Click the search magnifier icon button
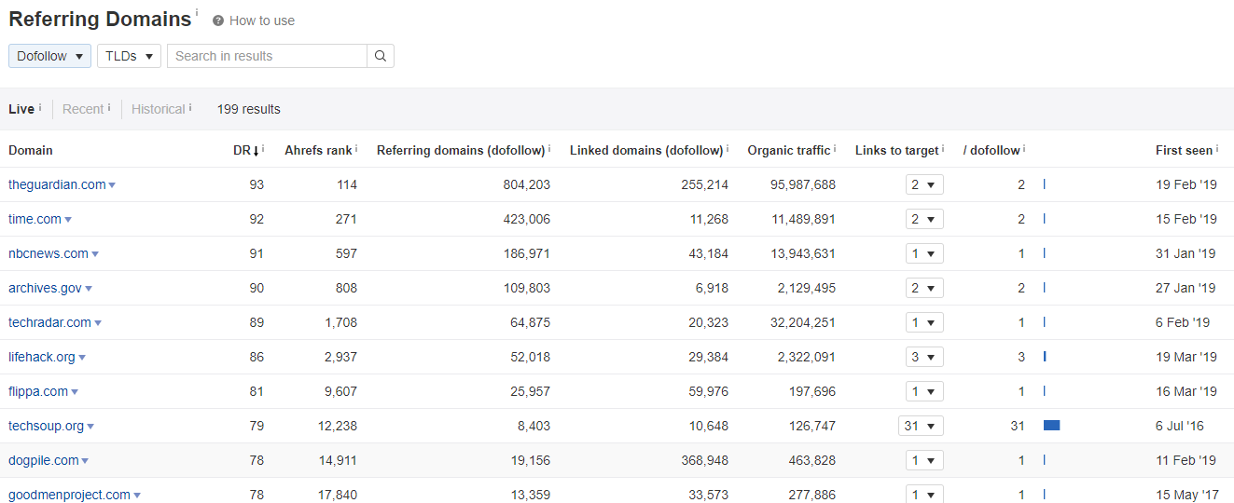Screen dimensions: 1234x503 (x=381, y=56)
